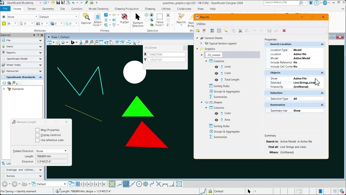Click the PopSet icon

click(x=124, y=19)
